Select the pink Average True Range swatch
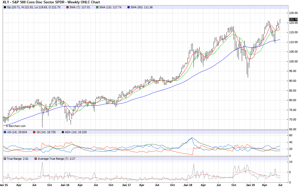The height and width of the screenshot is (193, 299). point(36,159)
